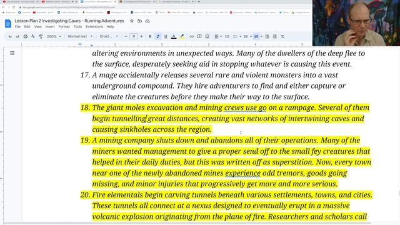The image size is (400, 225).
Task: Open the Tools menu
Action: (77, 27)
